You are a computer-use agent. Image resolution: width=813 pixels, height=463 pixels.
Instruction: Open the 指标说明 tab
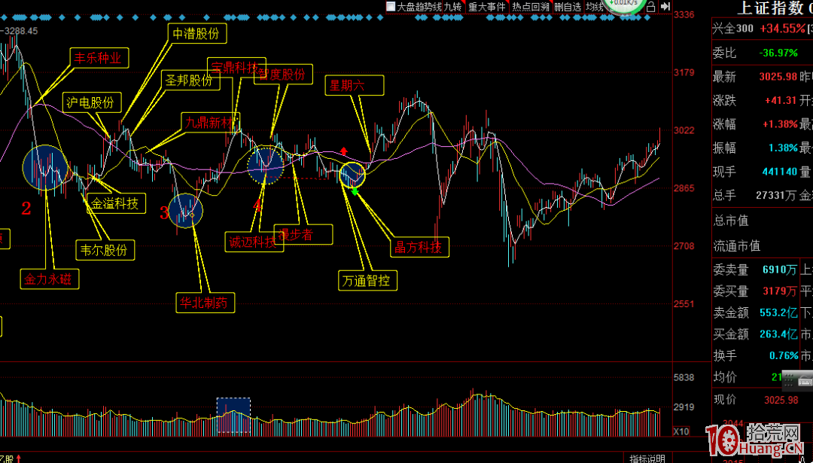647,458
